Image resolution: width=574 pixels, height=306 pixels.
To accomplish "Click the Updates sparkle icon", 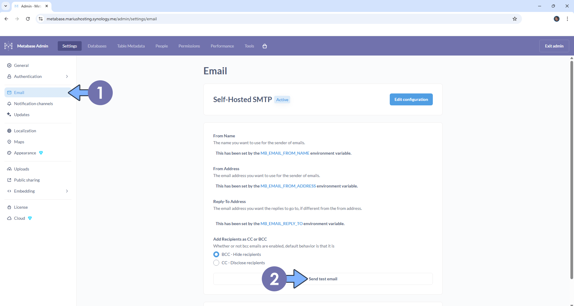I will pos(9,115).
